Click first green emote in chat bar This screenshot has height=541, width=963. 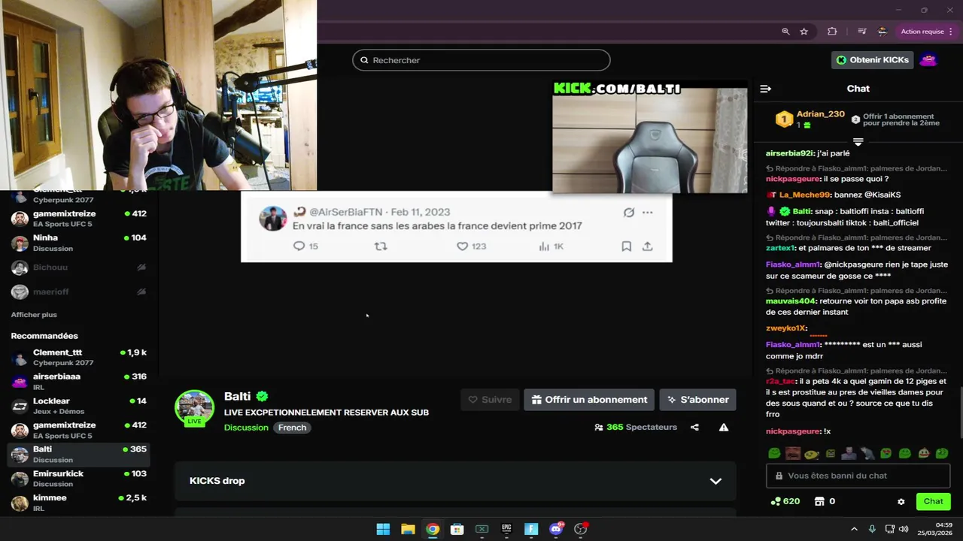click(774, 453)
